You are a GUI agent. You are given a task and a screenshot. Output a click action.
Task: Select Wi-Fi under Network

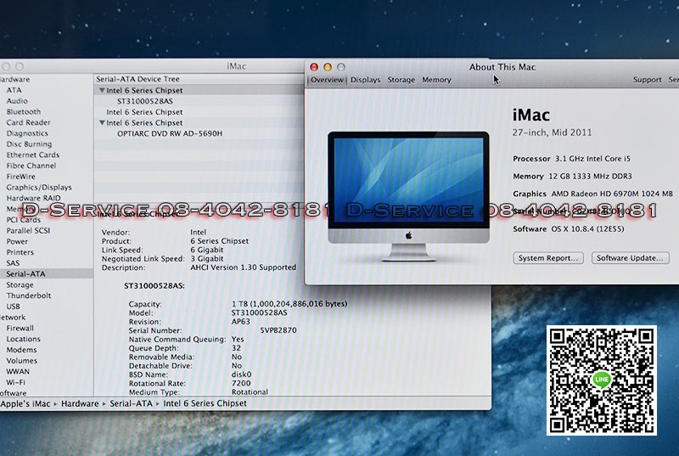point(15,382)
